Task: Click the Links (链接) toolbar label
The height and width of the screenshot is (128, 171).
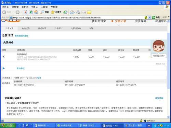Action: [165, 17]
